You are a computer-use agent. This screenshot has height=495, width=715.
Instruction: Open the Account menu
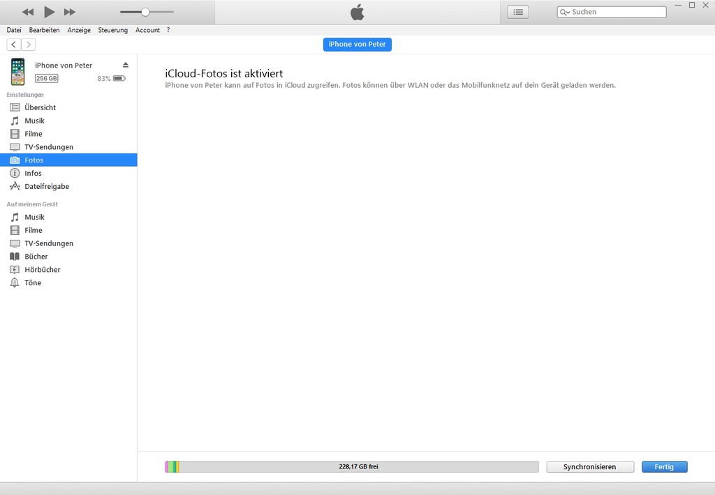click(147, 30)
